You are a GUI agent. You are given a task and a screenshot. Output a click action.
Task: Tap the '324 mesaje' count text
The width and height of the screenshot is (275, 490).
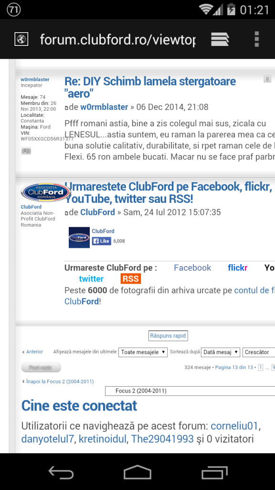pos(197,367)
